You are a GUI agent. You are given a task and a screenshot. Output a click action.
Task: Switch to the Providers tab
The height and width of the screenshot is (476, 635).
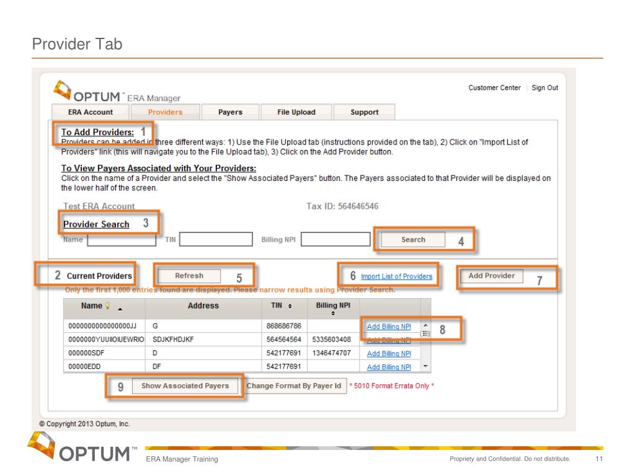[x=165, y=112]
